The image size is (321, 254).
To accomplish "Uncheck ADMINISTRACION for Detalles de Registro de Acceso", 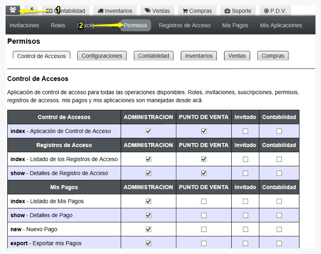I will [148, 173].
